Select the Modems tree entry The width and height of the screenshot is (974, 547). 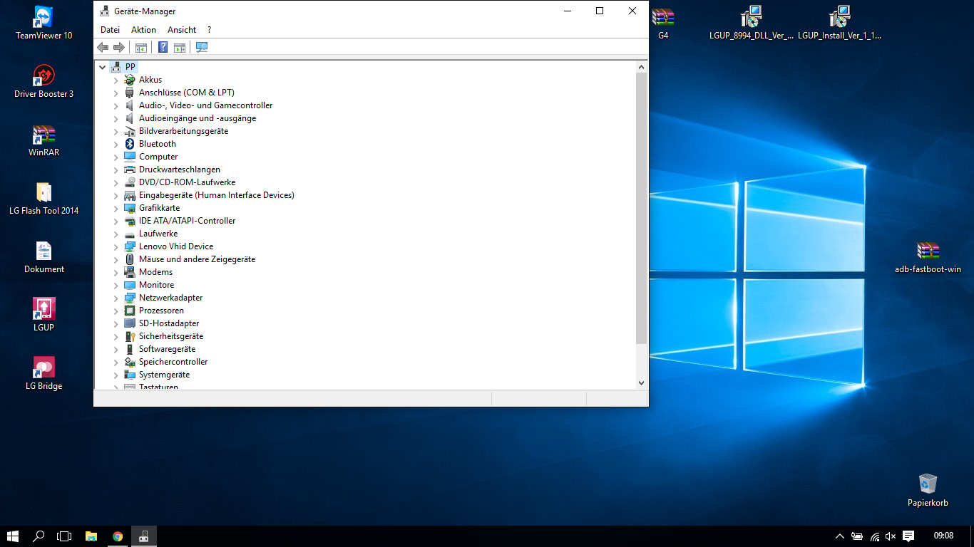coord(155,272)
